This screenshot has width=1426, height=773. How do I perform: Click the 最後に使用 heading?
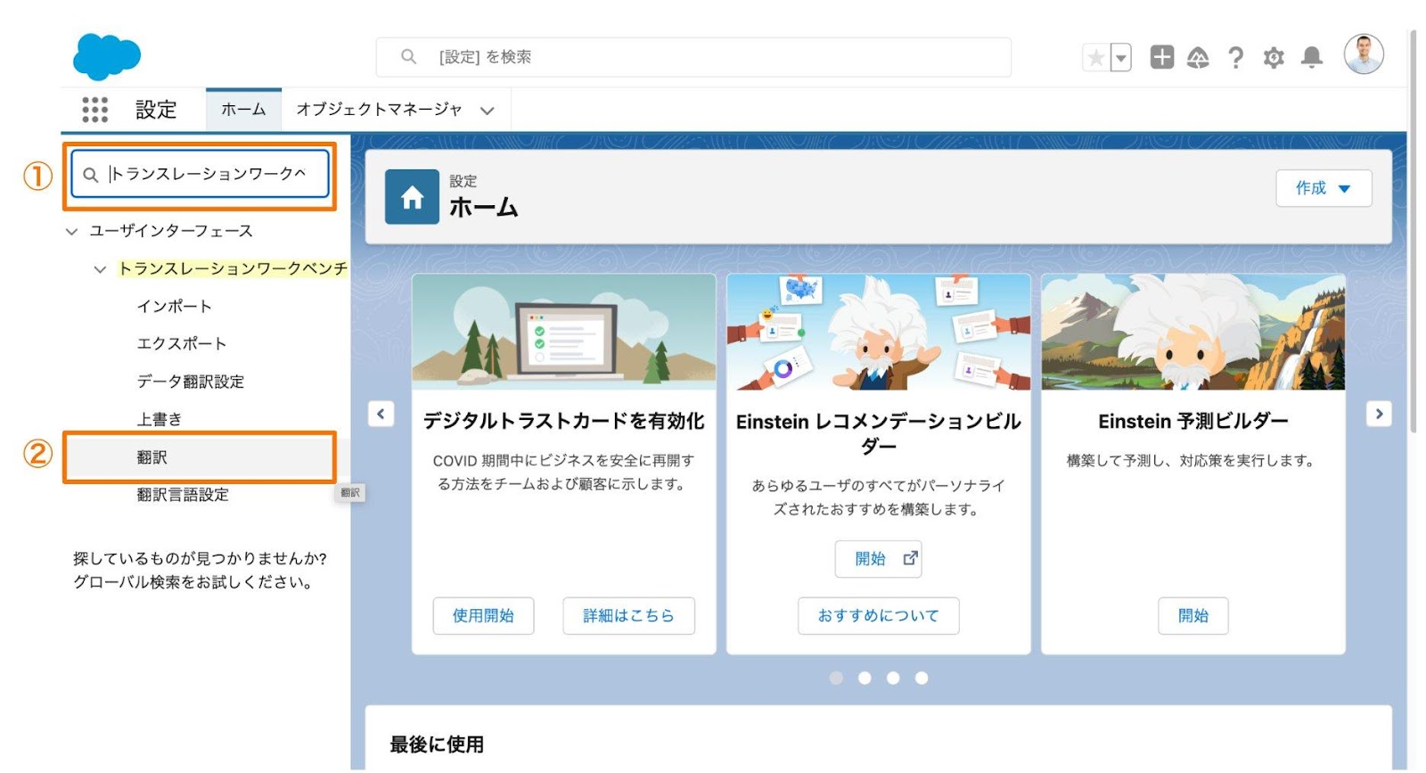(437, 744)
